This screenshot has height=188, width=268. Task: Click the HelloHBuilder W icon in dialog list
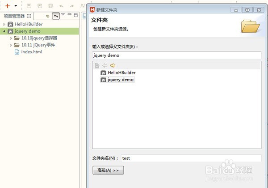coord(103,73)
